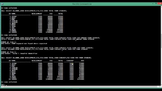Click FEE value 100000 in first table's ARUN row
162x91 pixels.
[50, 29]
